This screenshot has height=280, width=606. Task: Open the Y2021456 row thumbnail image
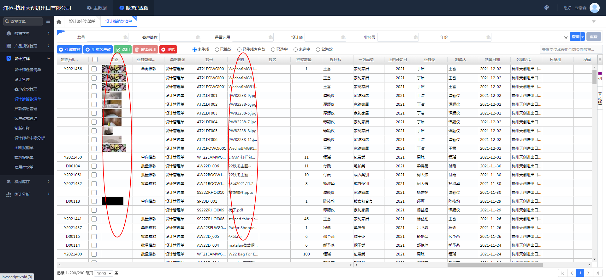pos(114,69)
